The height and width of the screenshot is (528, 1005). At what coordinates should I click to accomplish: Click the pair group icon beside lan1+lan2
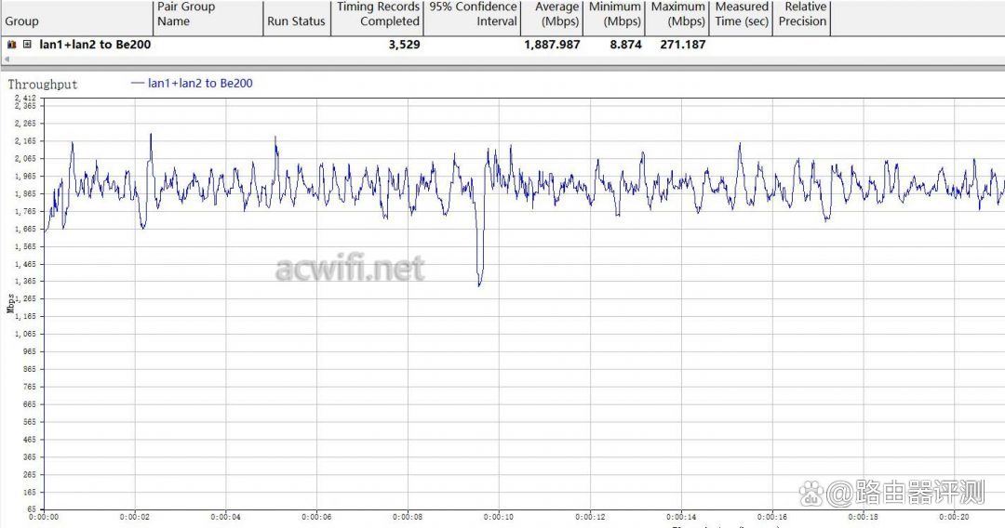point(12,45)
